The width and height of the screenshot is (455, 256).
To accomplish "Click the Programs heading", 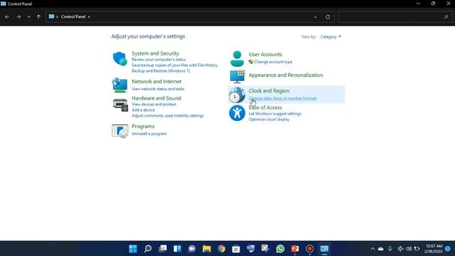I will (x=143, y=127).
